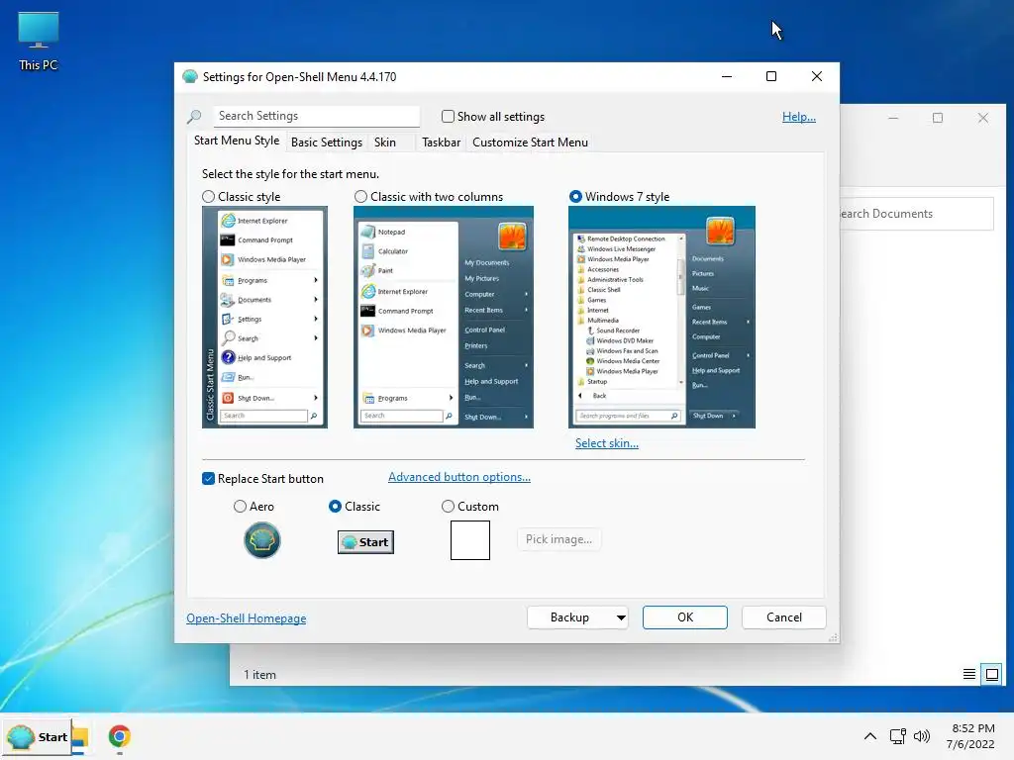Click the Pick image... button
The width and height of the screenshot is (1014, 760).
tap(558, 539)
